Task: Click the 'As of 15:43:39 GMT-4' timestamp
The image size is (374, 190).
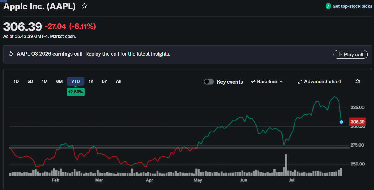Action: click(x=26, y=37)
